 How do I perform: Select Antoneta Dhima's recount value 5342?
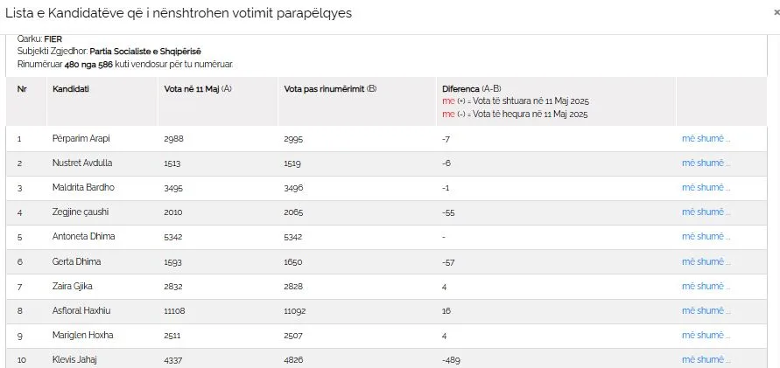pyautogui.click(x=293, y=237)
